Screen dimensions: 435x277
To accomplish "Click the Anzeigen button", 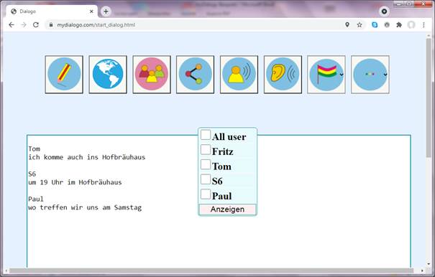I will (x=227, y=209).
